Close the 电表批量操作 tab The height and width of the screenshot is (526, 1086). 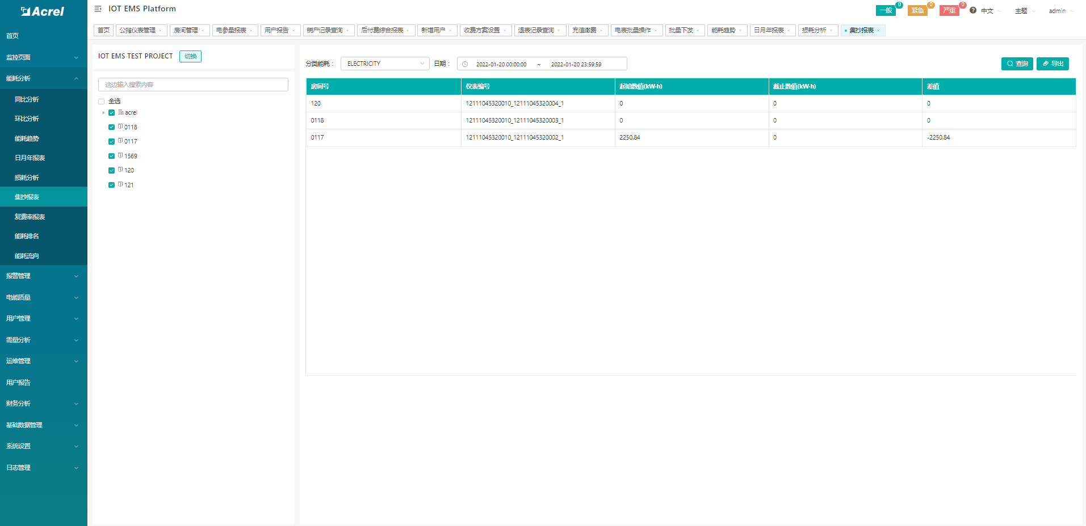tap(656, 31)
